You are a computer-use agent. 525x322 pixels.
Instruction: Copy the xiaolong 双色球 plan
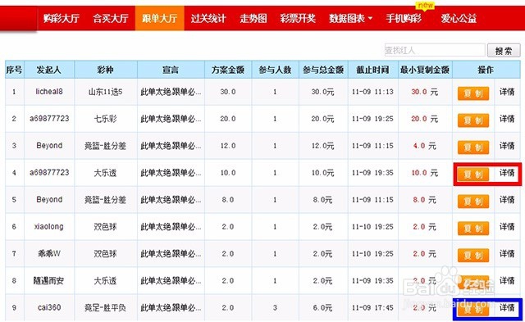(x=473, y=229)
